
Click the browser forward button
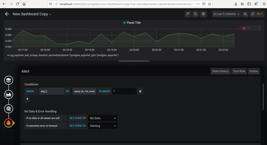tap(11, 4)
